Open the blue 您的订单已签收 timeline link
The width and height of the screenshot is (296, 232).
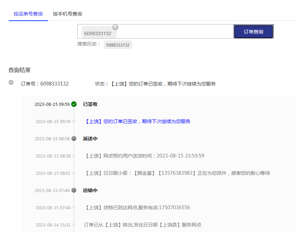(137, 121)
